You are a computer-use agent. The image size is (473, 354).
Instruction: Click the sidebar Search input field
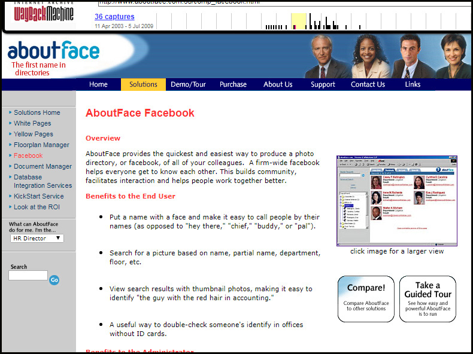[28, 276]
